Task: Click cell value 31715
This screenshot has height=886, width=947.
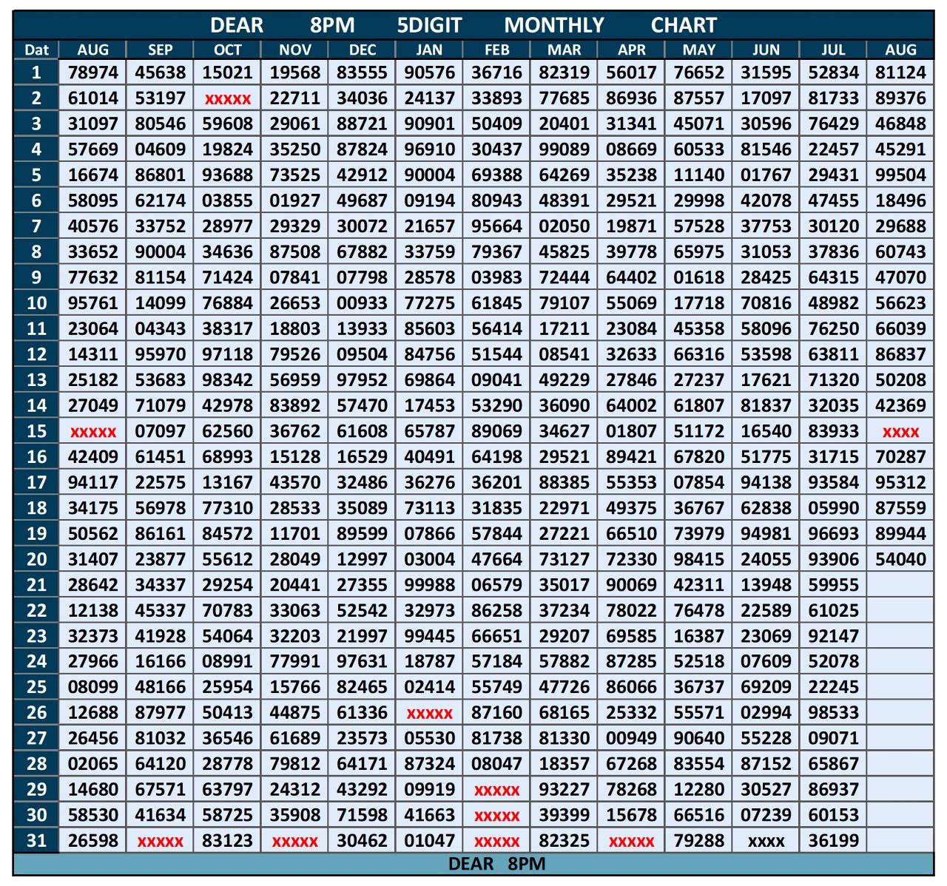Action: [833, 457]
